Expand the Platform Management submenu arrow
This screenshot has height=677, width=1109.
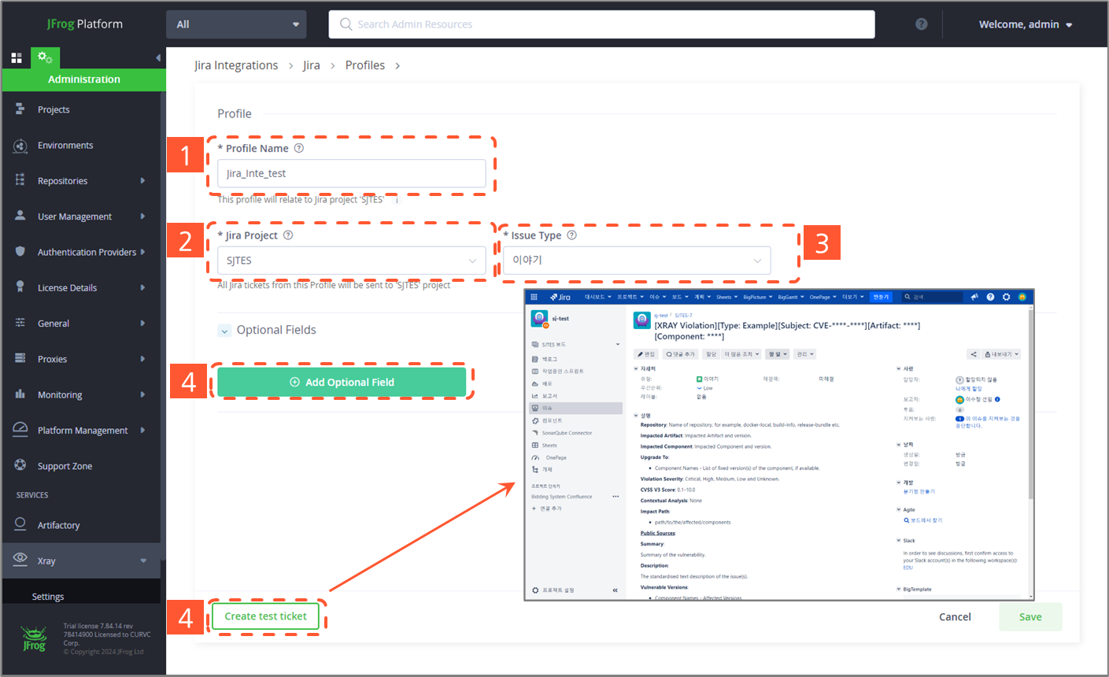142,430
